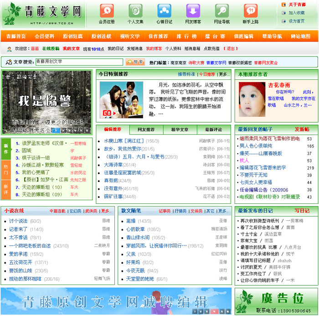This screenshot has height=316, width=319.
Task: Select the 新评 side tab
Action: pyautogui.click(x=6, y=189)
